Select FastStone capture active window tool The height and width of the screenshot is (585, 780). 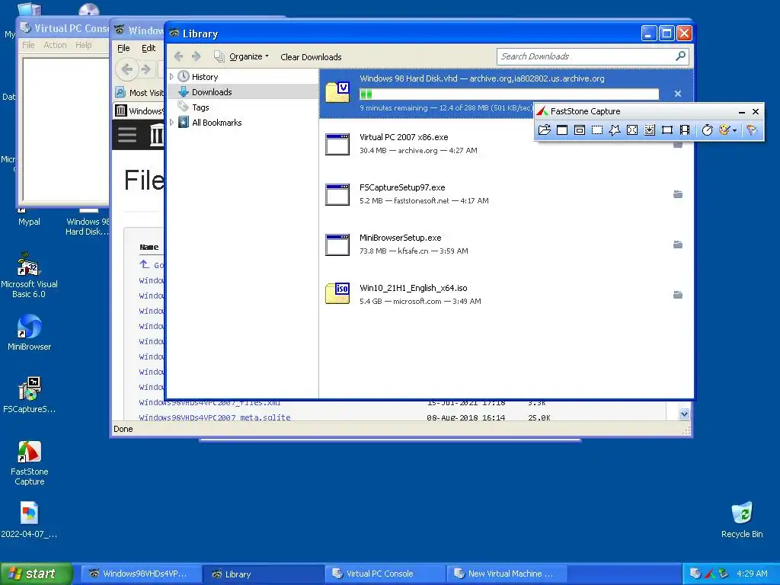click(x=562, y=129)
